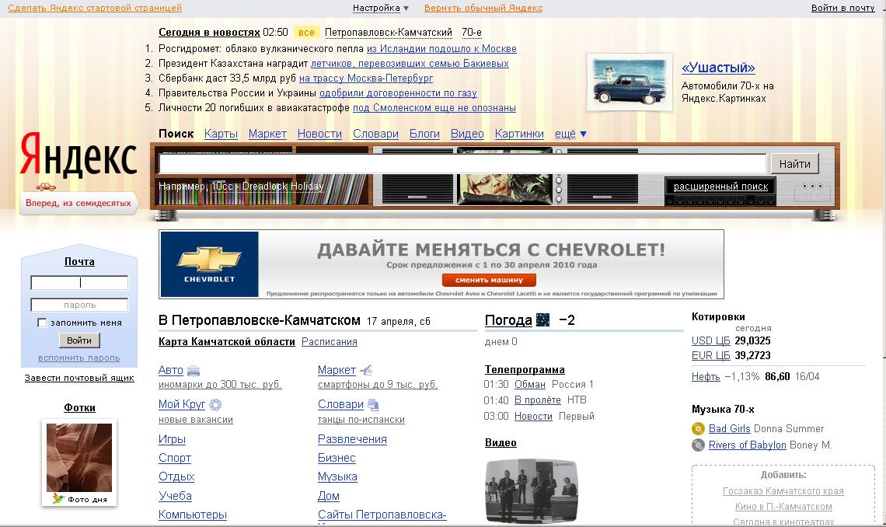Toggle the запомнить меня checkbox
Viewport: 886px width, 527px height.
[42, 323]
